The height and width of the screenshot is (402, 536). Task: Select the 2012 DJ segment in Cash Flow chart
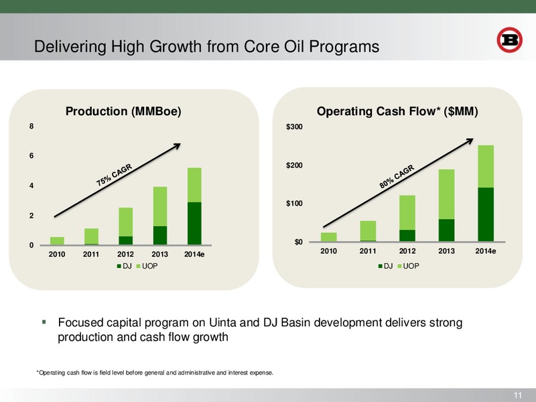(407, 236)
